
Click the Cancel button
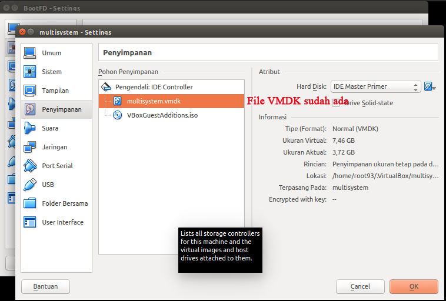pos(360,286)
